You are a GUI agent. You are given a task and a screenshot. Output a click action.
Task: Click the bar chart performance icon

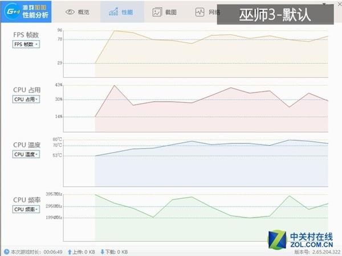click(113, 12)
